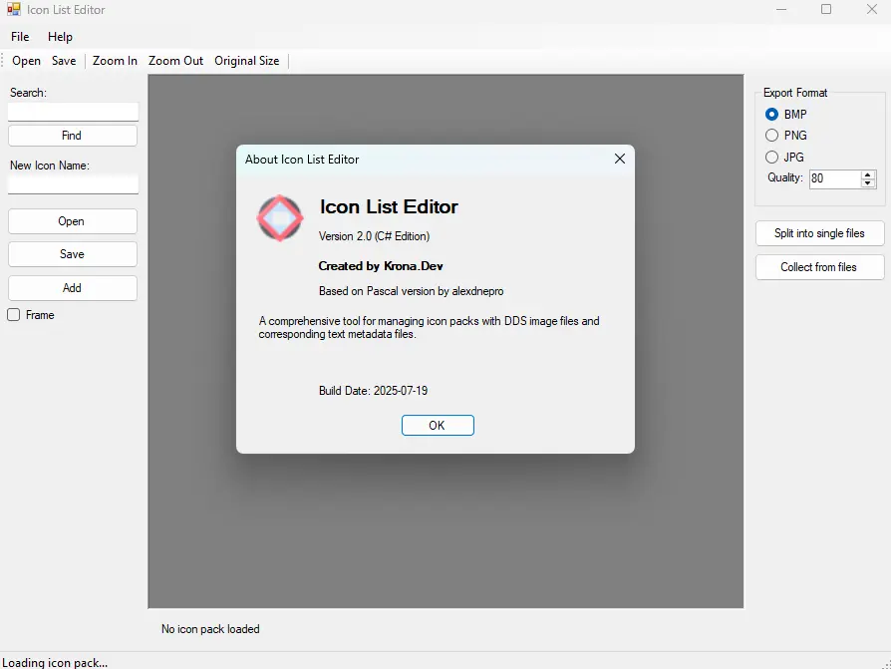Reset view with Original Size
The image size is (891, 669).
click(246, 61)
